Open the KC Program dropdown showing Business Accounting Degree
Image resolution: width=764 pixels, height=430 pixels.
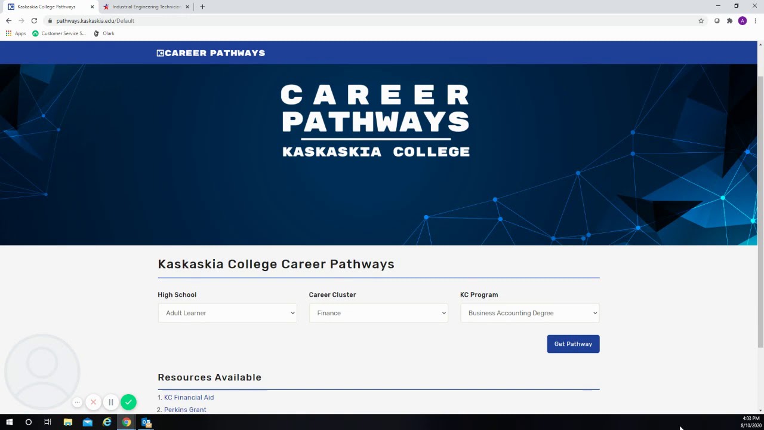click(x=529, y=313)
